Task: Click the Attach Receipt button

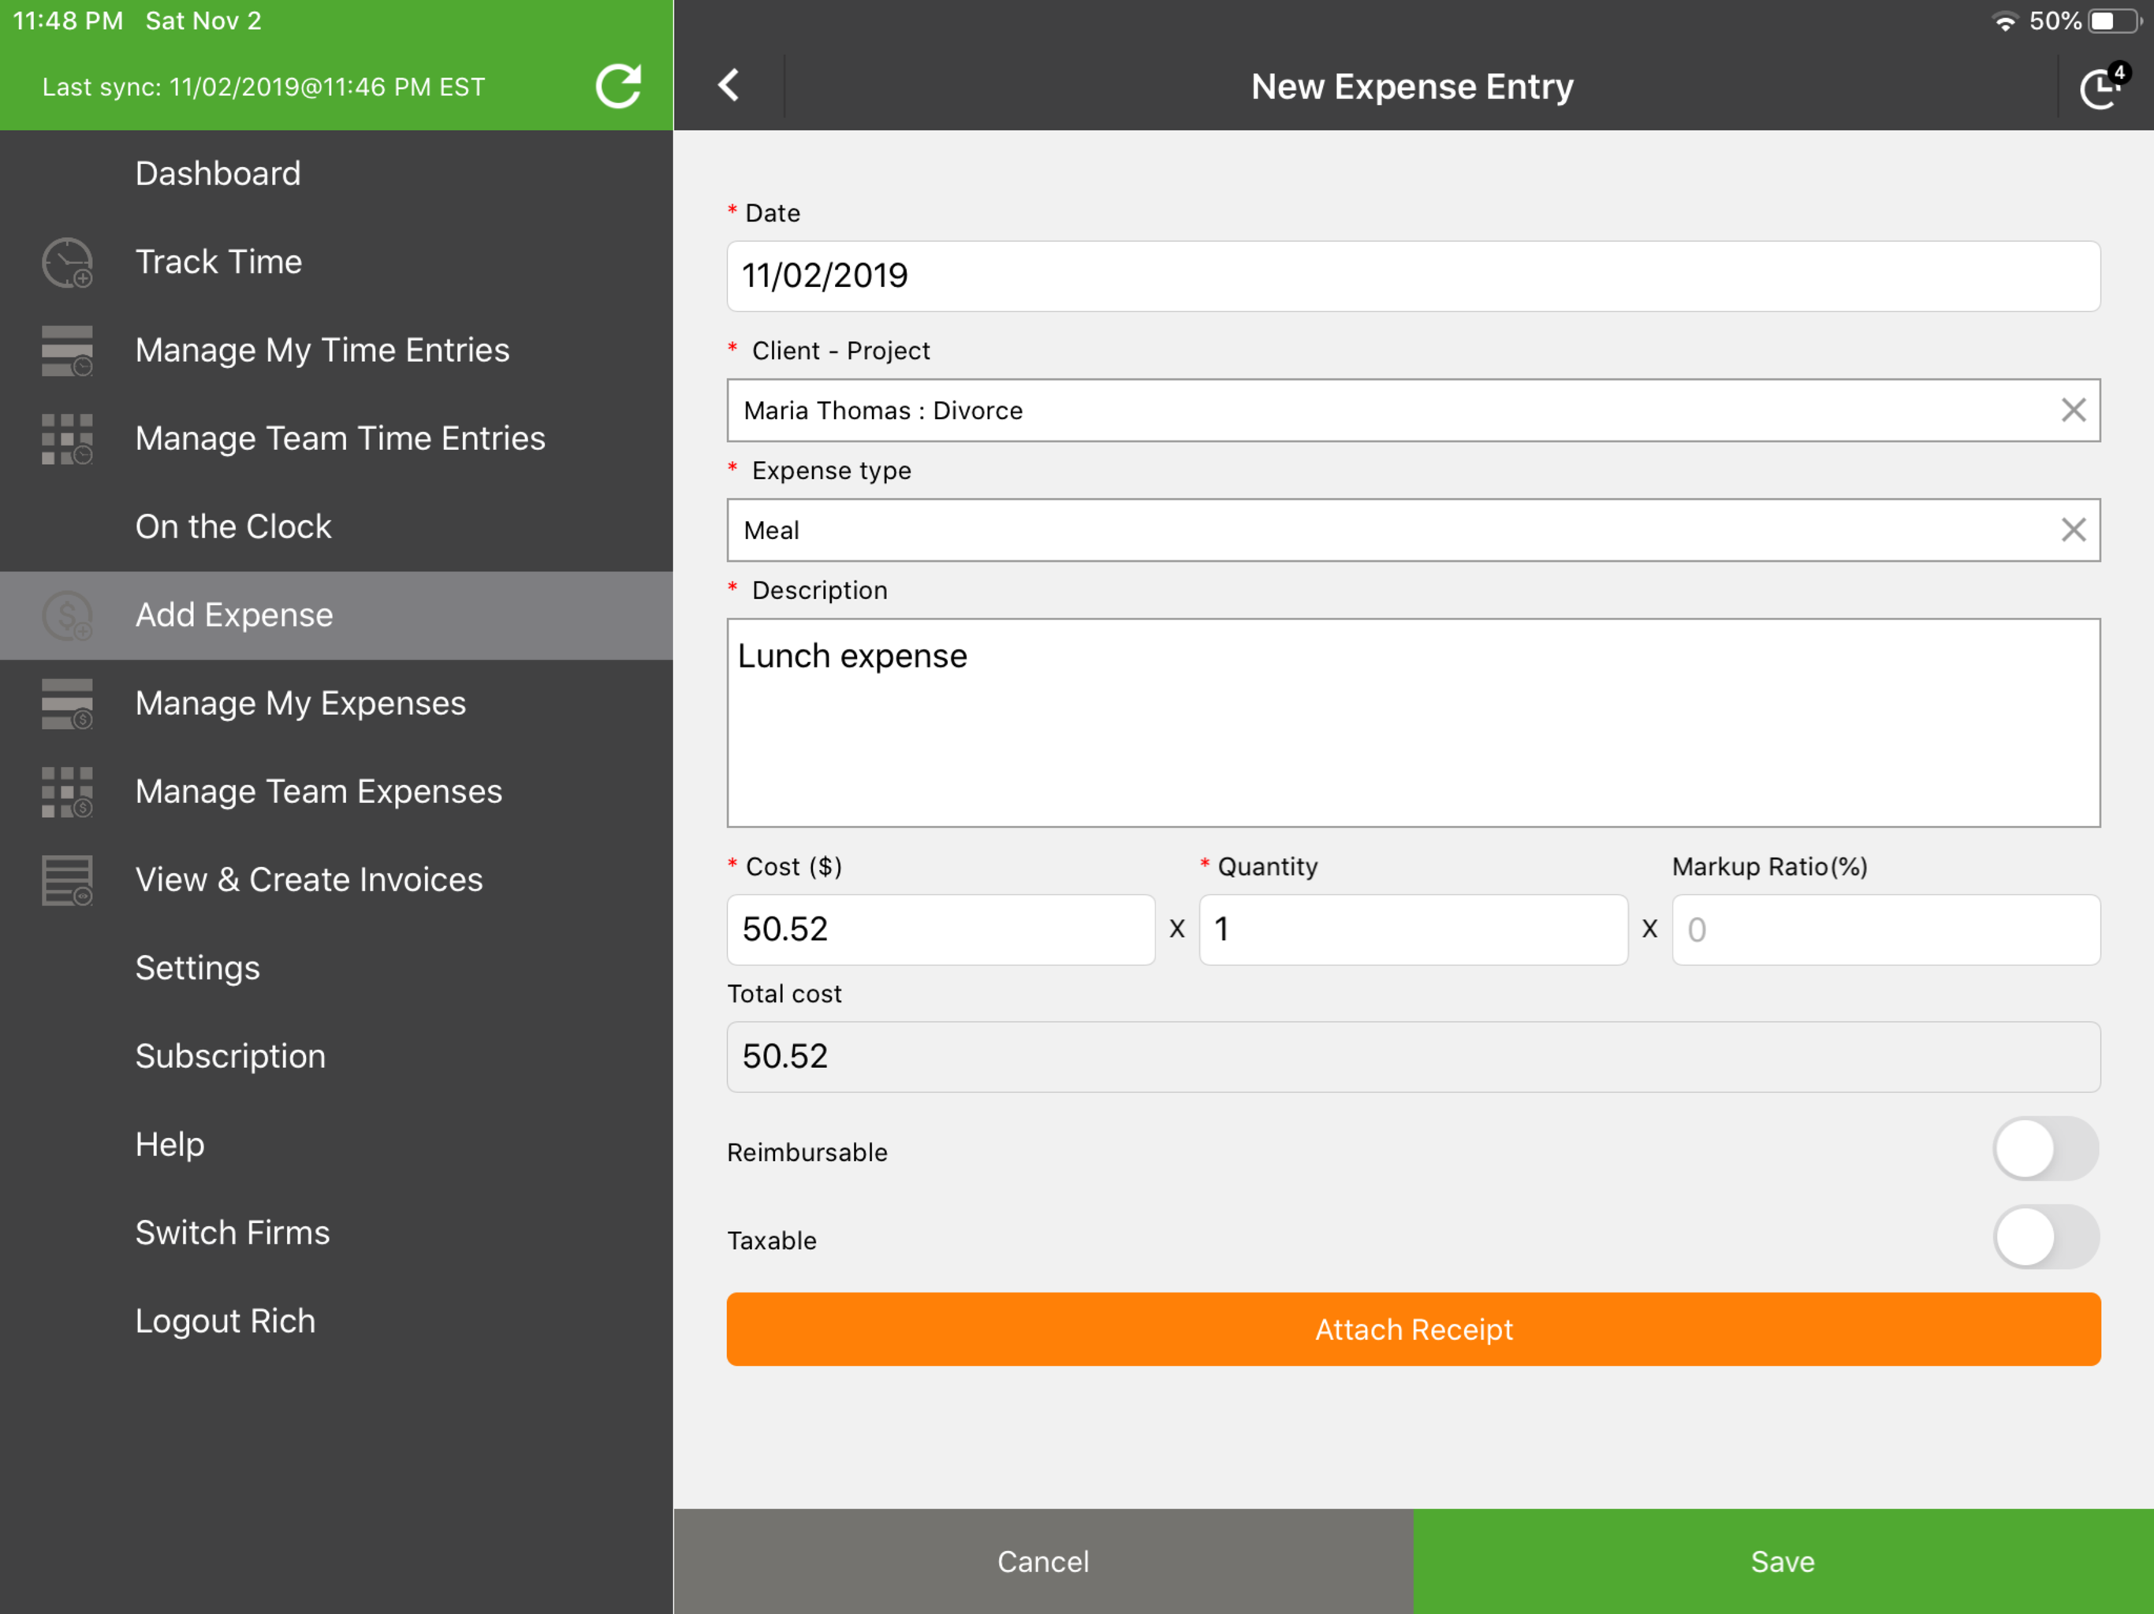Action: point(1414,1329)
